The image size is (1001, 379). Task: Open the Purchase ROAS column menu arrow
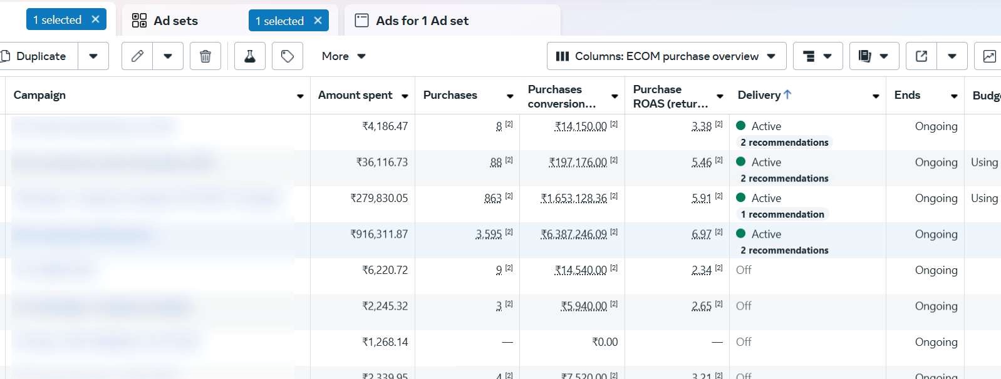tap(720, 96)
